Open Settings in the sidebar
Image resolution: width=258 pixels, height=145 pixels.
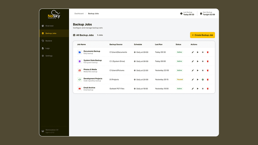click(49, 56)
